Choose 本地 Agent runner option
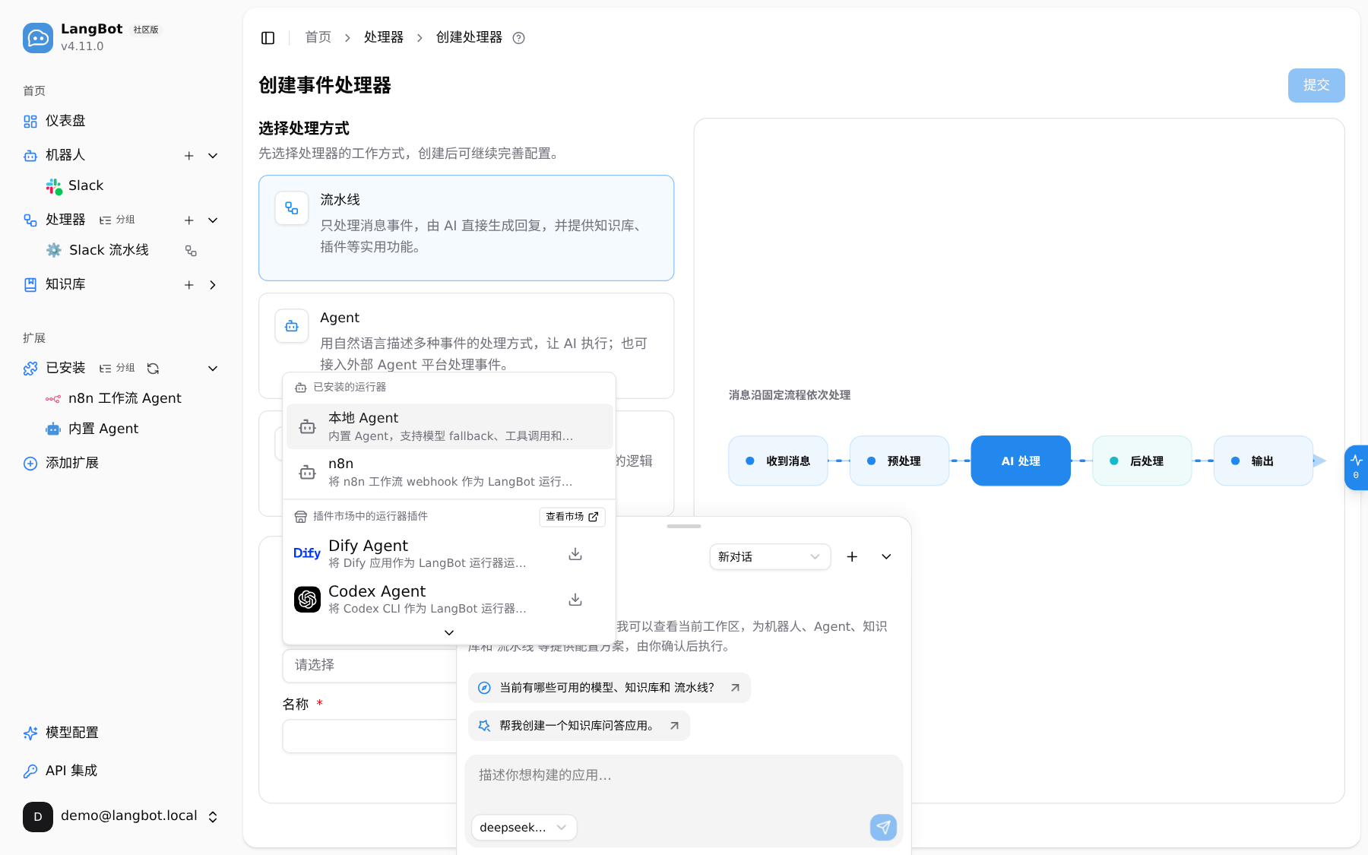Image resolution: width=1368 pixels, height=855 pixels. click(x=449, y=426)
